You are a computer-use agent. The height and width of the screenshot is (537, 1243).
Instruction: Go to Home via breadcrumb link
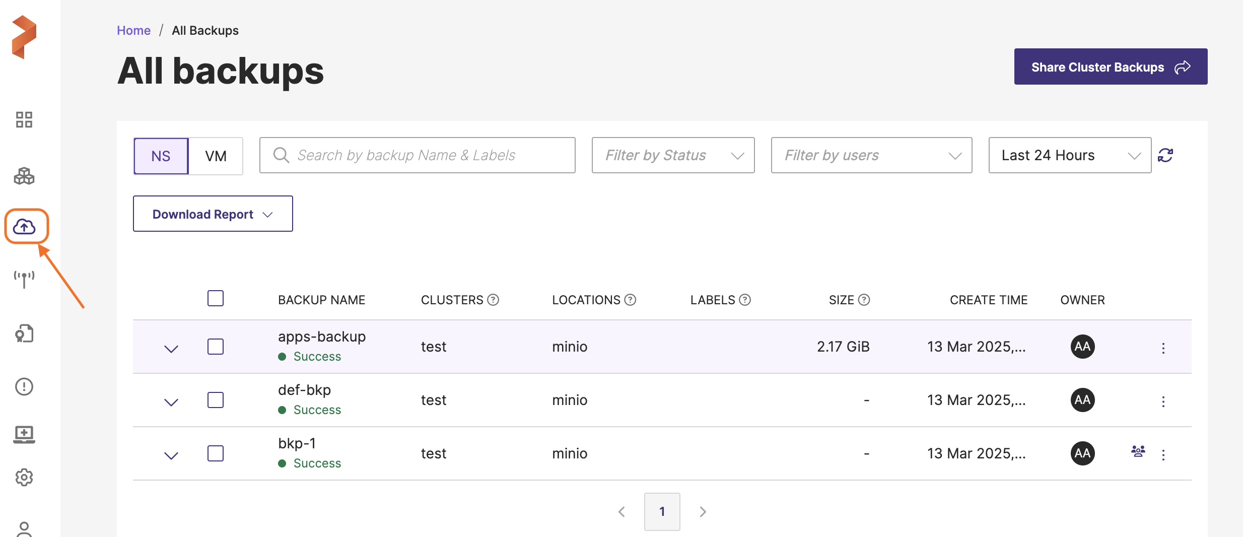click(133, 30)
